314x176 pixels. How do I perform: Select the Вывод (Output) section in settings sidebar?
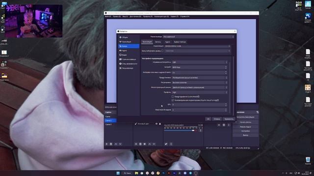129,46
